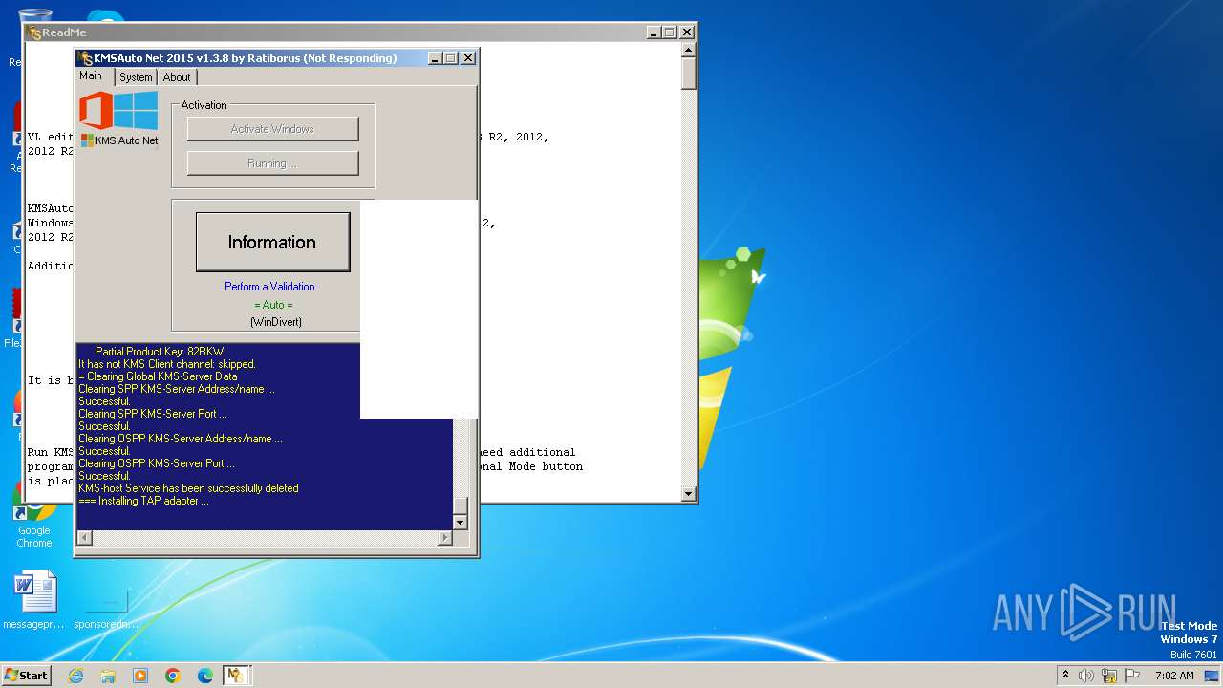
Task: Click the volume speaker tray icon
Action: (1086, 676)
